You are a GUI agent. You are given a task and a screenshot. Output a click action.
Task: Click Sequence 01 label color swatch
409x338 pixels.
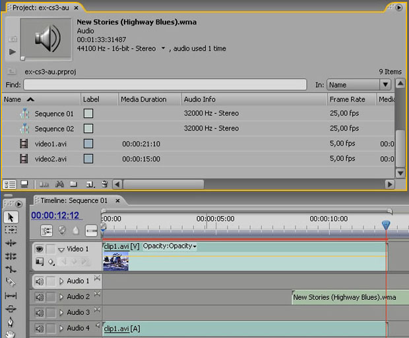(x=88, y=113)
